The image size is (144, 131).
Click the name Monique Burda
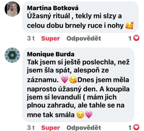tap(51, 54)
